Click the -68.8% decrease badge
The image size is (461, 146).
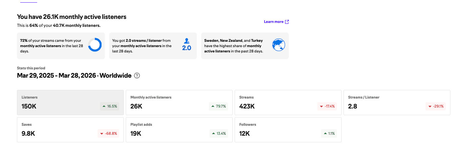coord(109,133)
